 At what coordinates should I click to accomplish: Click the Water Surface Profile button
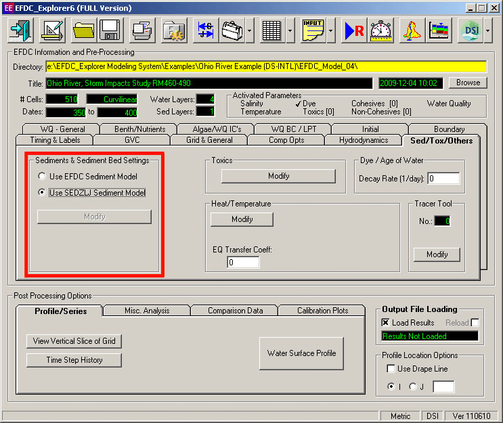[x=301, y=353]
